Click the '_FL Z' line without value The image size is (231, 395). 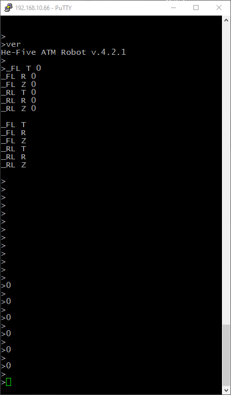pos(14,141)
